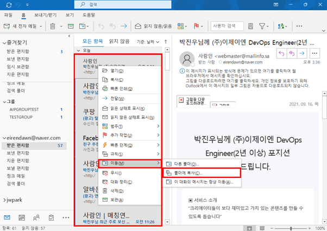Choose Copy to Folder (폴더에 복사) submenu item
Image resolution: width=327 pixels, height=231 pixels.
pyautogui.click(x=202, y=173)
